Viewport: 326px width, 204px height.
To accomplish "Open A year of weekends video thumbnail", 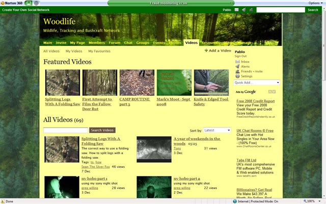I will point(154,149).
